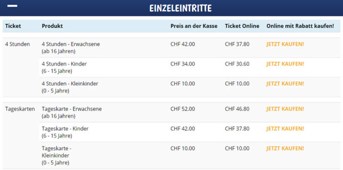Select the Tageskarten ticket group label

click(20, 109)
